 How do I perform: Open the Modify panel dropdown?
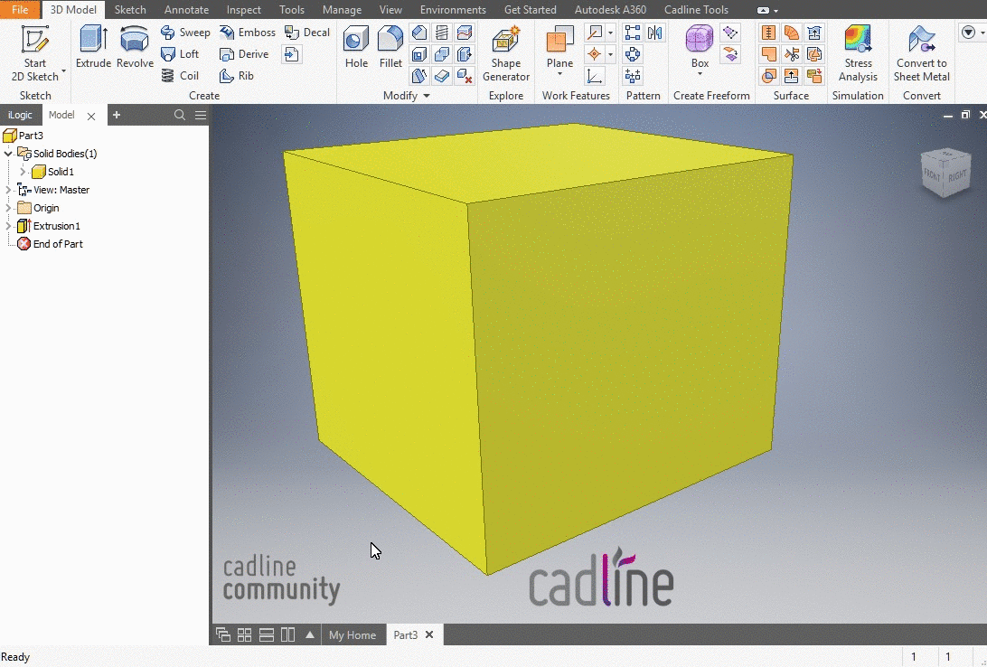427,96
